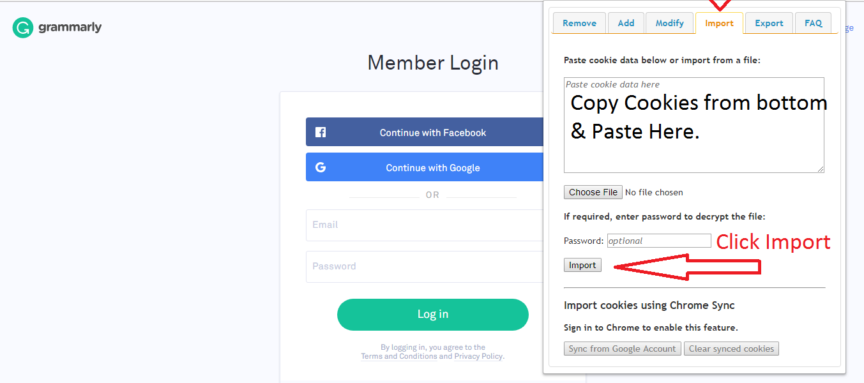
Task: Open the Add tab
Action: pyautogui.click(x=626, y=23)
